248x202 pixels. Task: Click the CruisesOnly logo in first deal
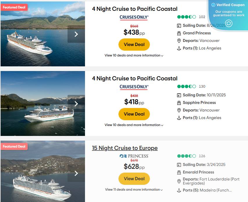click(x=134, y=17)
